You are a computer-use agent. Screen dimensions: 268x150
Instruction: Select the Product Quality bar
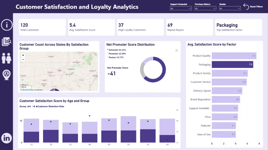tap(234, 56)
